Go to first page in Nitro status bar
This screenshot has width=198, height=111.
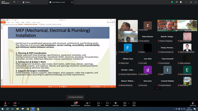pos(49,87)
